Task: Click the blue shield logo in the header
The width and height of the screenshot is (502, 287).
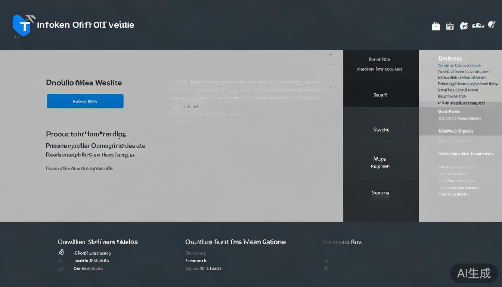Action: click(x=22, y=25)
